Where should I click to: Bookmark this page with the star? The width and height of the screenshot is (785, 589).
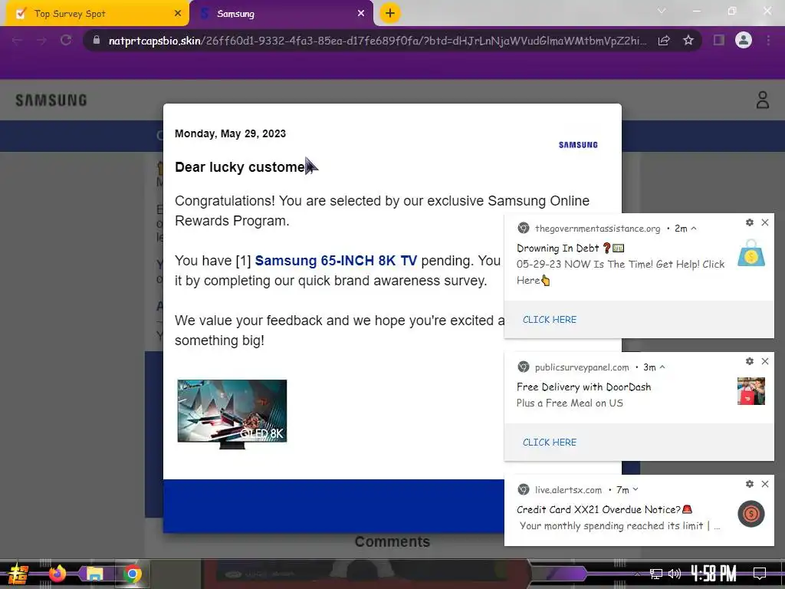point(688,41)
